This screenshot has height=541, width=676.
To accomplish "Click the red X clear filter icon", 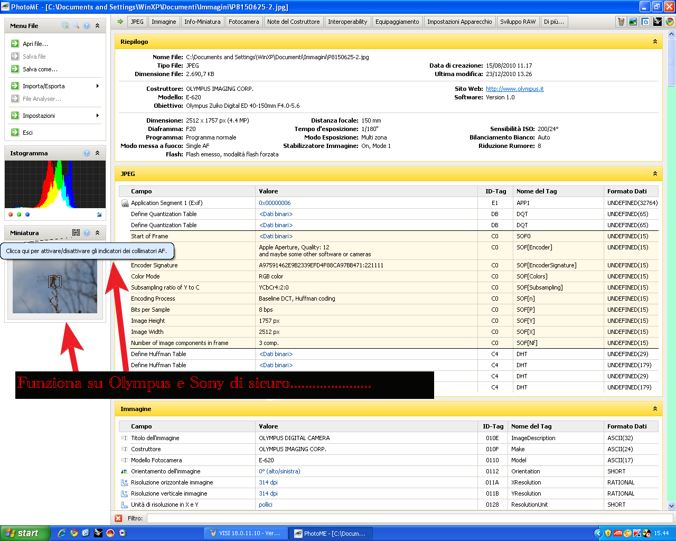I will pos(118,518).
